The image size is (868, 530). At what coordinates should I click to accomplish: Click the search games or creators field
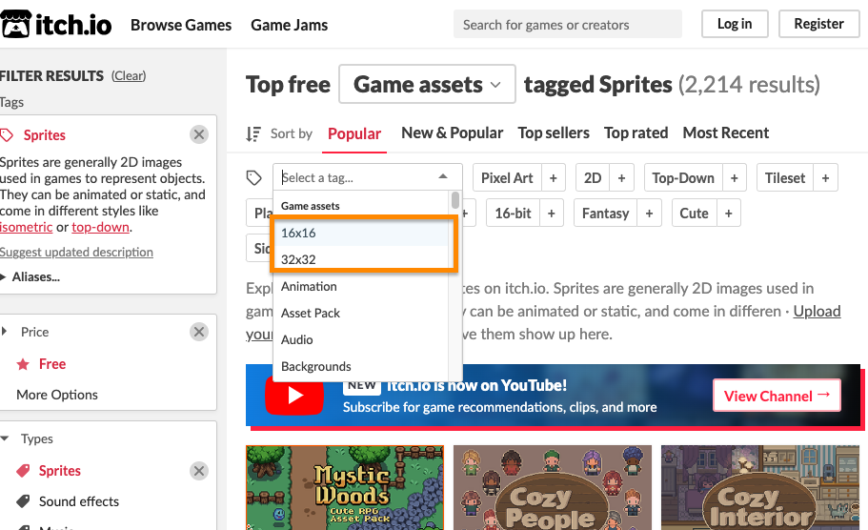[x=567, y=25]
